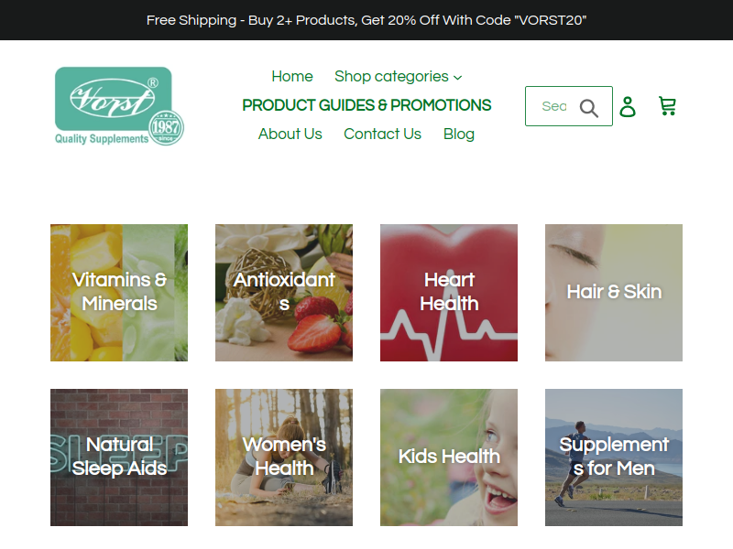
Task: Open the shopping cart icon
Action: 667,106
